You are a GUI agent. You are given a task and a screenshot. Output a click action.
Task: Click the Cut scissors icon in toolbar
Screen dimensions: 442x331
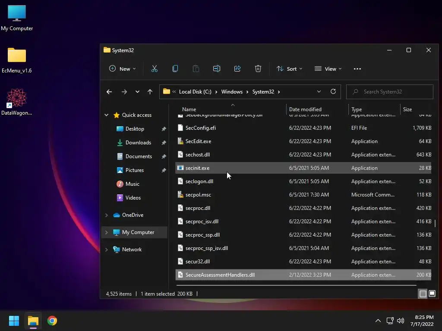[x=155, y=69]
